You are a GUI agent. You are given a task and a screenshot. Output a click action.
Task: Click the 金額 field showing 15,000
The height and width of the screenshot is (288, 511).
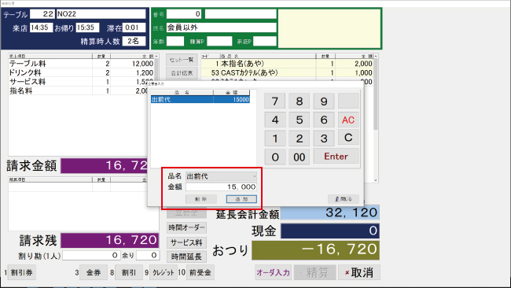[x=221, y=187]
